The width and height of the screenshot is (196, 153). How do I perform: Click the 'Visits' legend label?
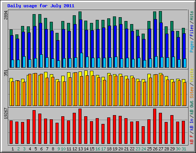(x=192, y=75)
